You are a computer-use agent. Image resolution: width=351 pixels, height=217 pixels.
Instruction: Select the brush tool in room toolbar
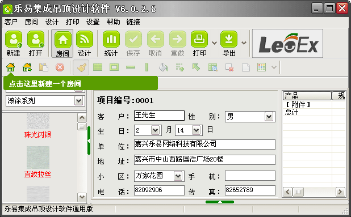click(81, 67)
